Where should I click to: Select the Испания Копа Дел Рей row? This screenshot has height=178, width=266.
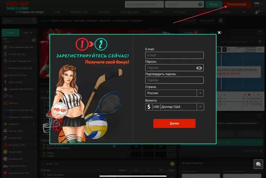[20, 68]
